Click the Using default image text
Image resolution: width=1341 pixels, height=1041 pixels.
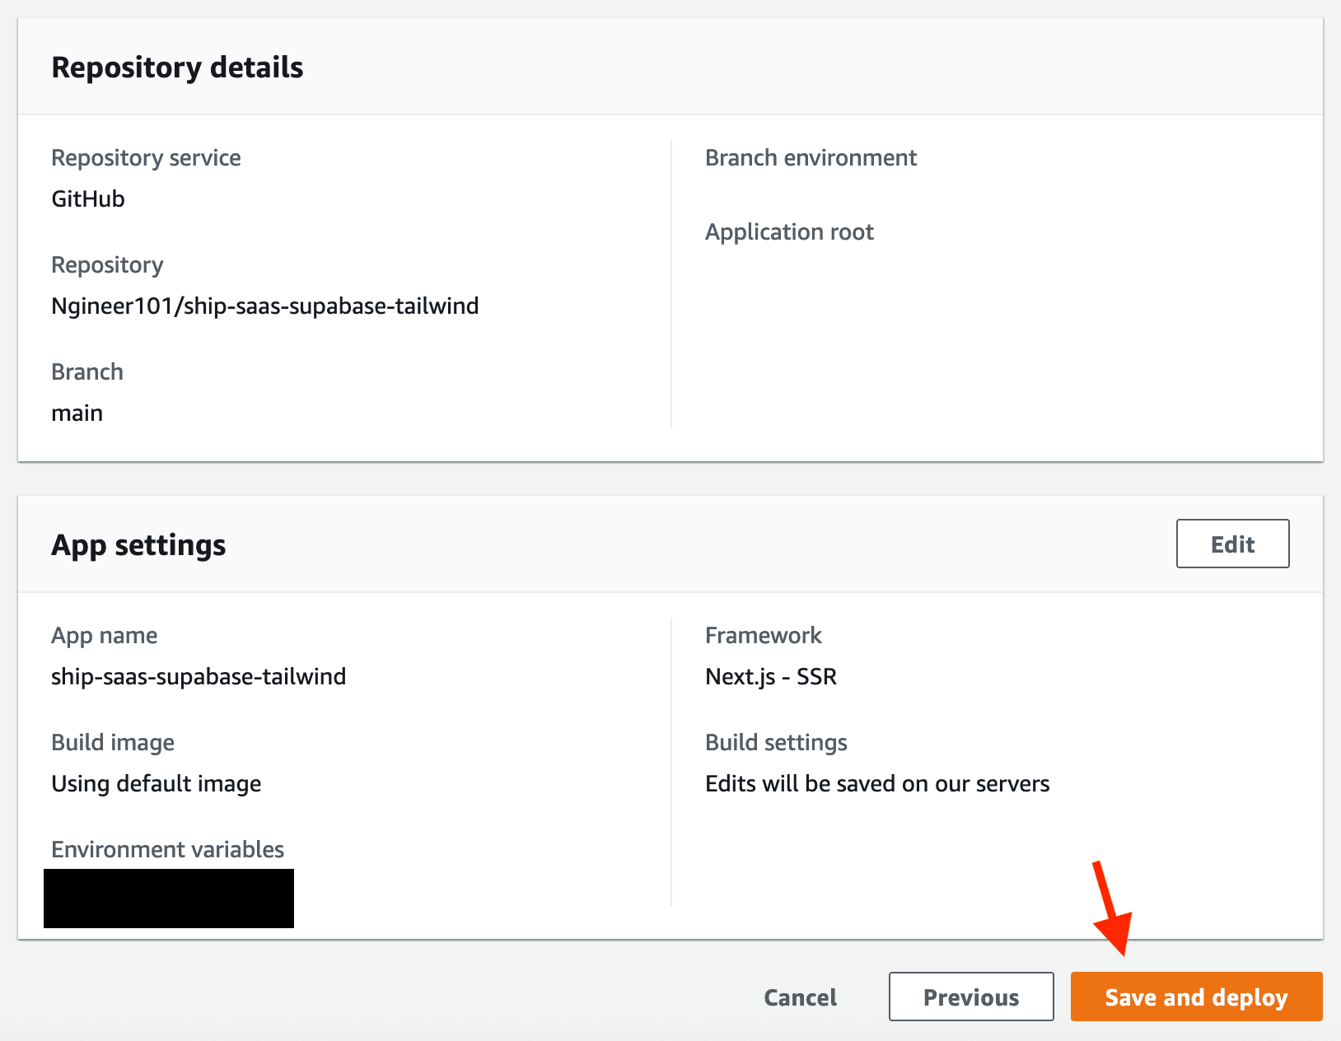(157, 783)
